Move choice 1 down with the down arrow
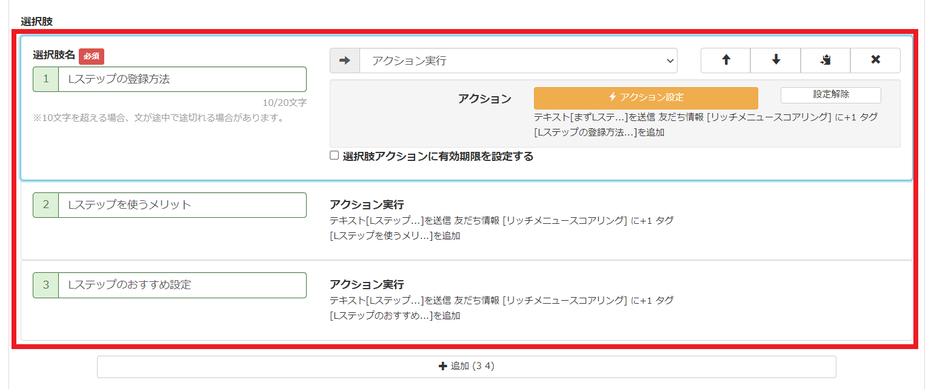This screenshot has height=389, width=934. tap(776, 60)
